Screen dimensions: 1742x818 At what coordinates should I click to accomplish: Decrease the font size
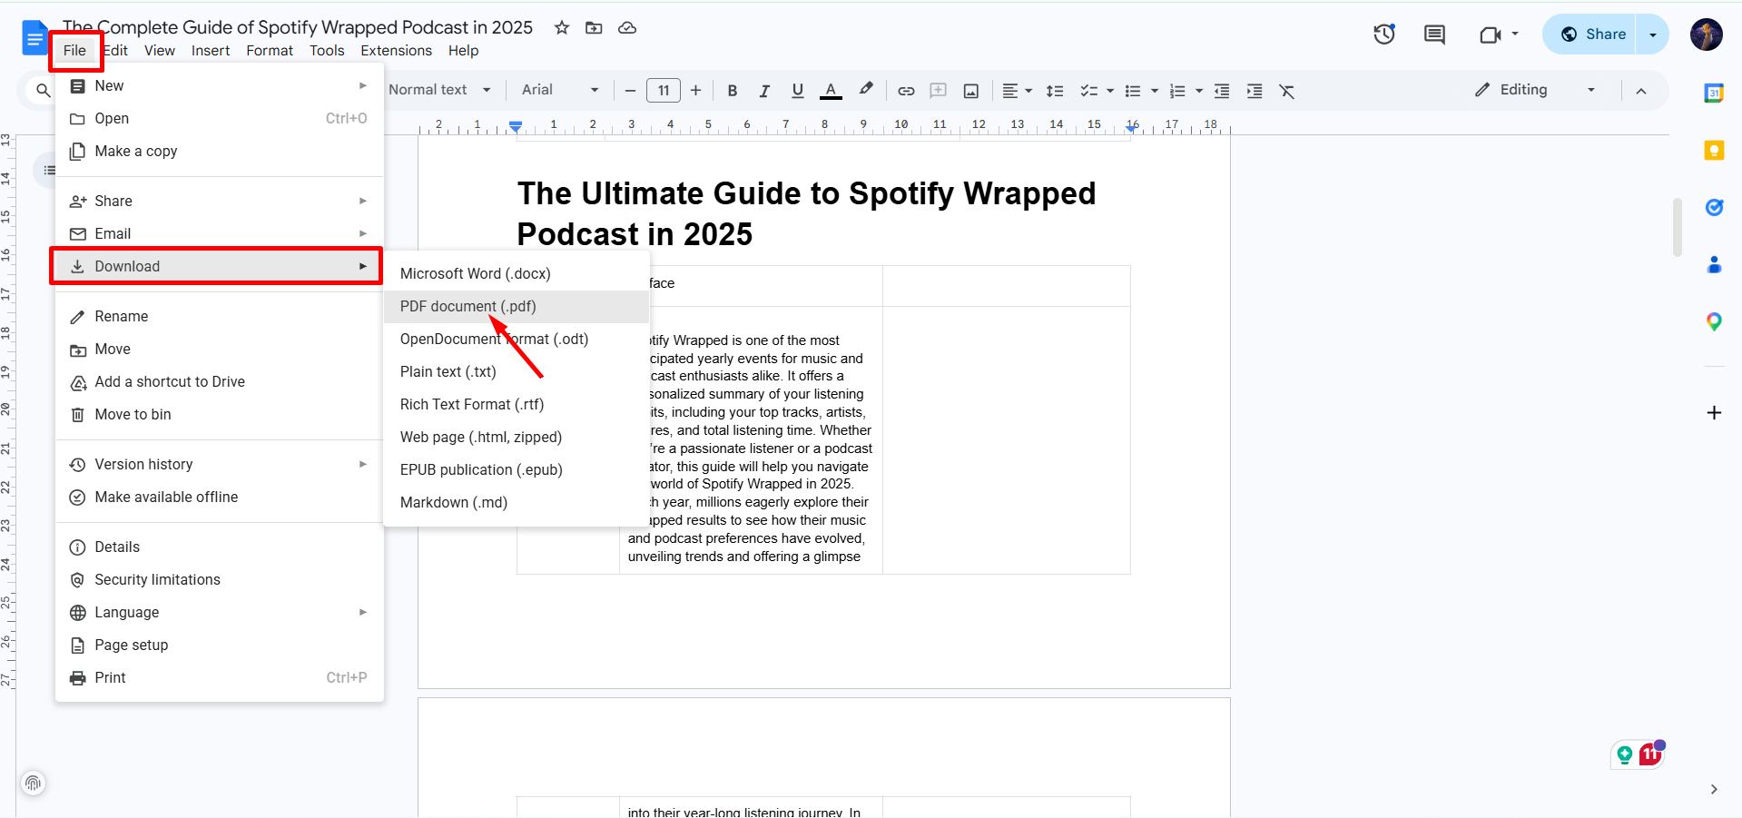[x=630, y=90]
